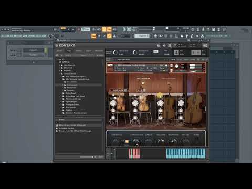Image resolution: width=252 pixels, height=189 pixels.
Task: Adjust the Dynamics knob
Action: click(x=116, y=141)
